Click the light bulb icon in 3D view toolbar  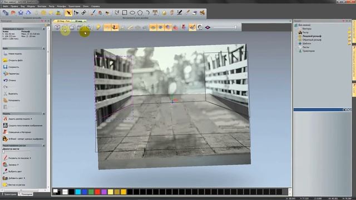(x=98, y=27)
